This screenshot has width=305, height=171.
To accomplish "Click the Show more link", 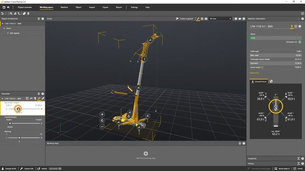I will (x=254, y=73).
